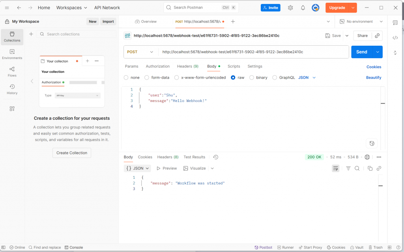Click the Send button

pyautogui.click(x=362, y=52)
